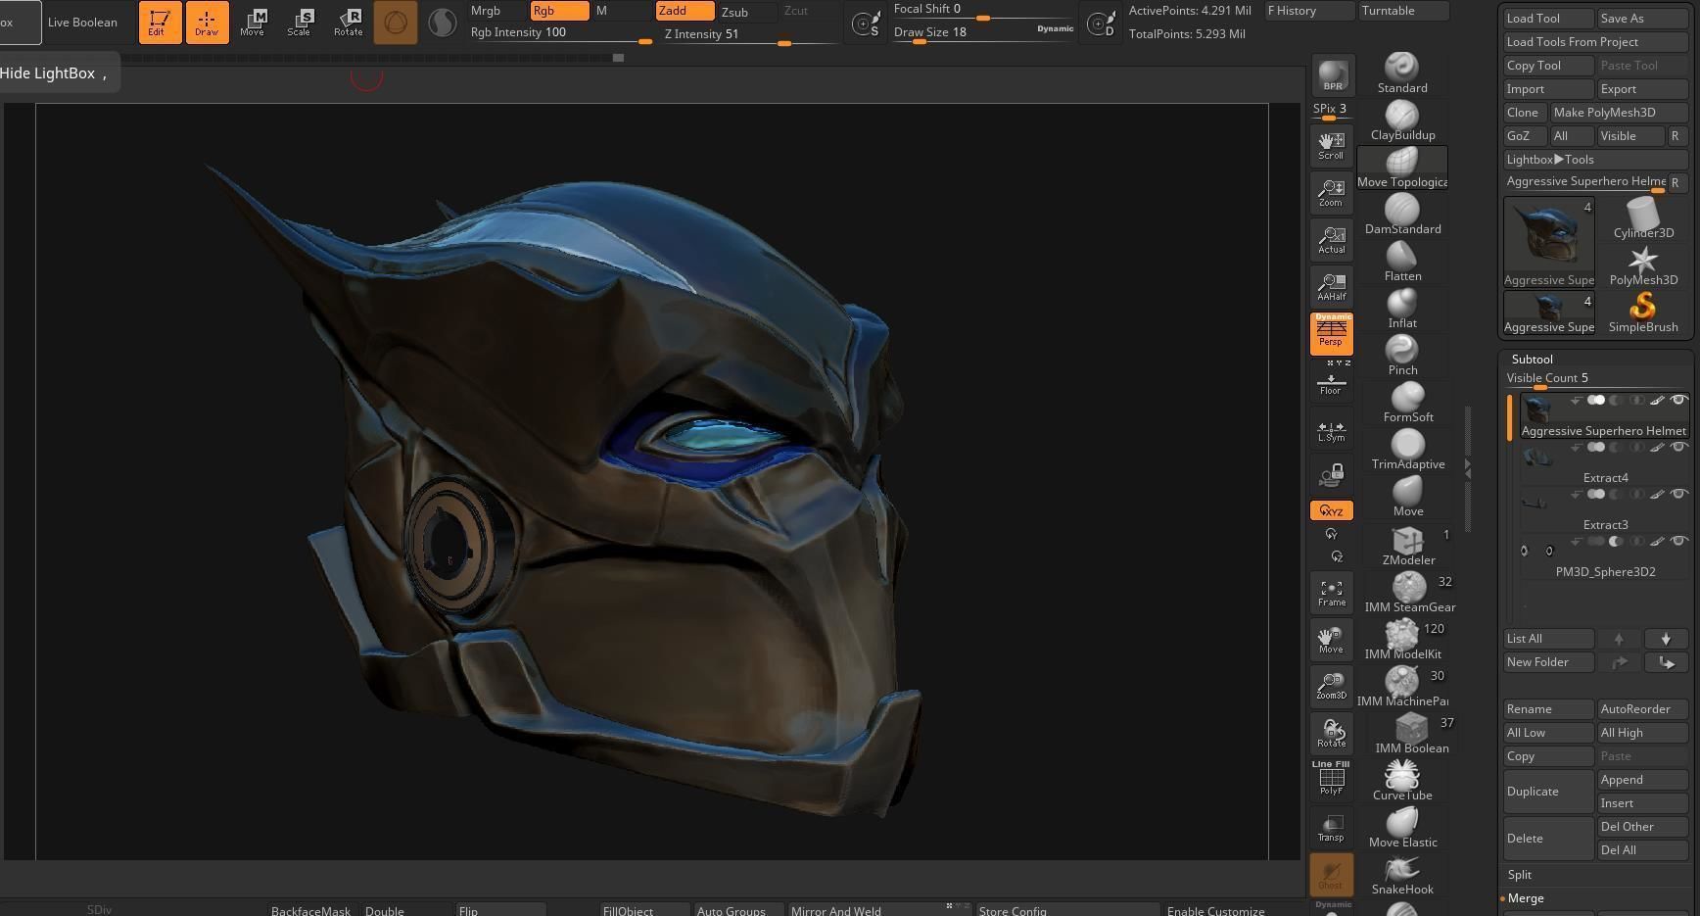
Task: Switch to Scale gizmo in top toolbar
Action: click(x=300, y=22)
